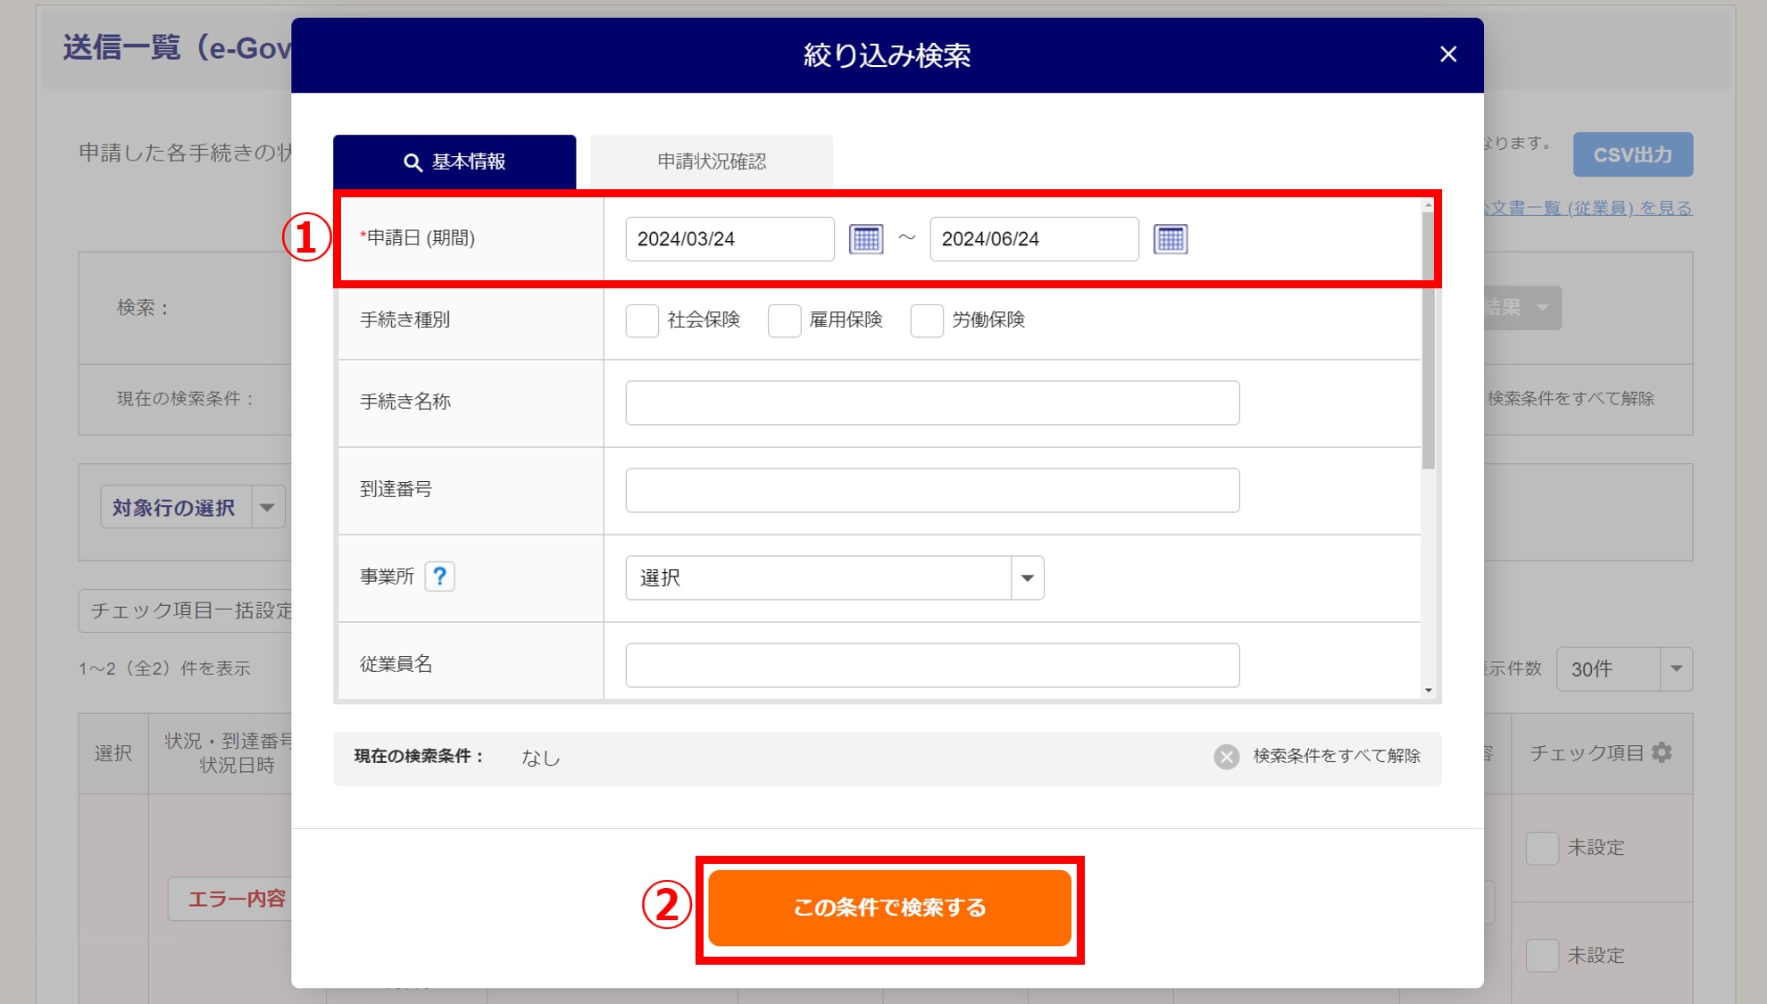The width and height of the screenshot is (1767, 1004).
Task: Click the この条件で検索する button
Action: click(x=889, y=908)
